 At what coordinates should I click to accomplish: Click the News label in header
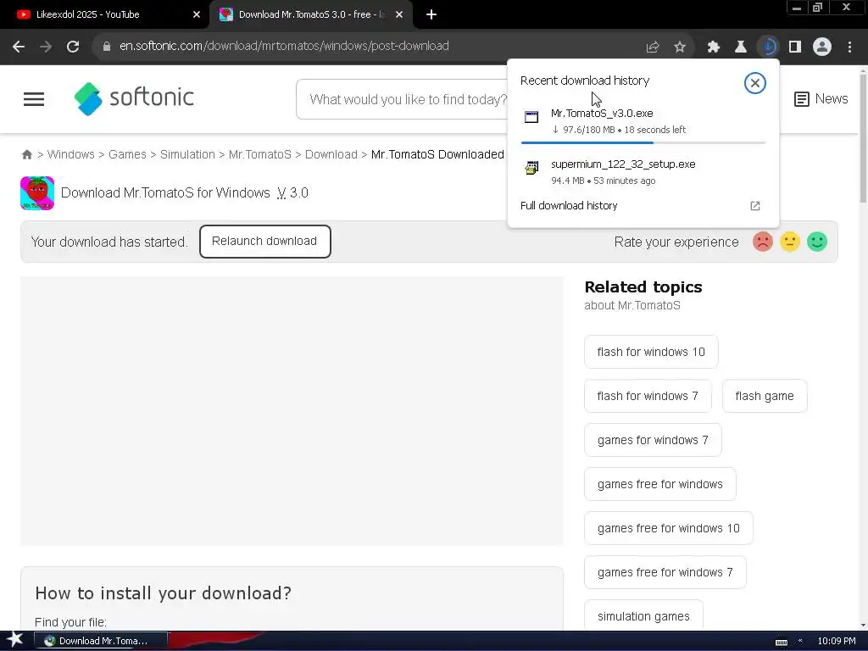tap(832, 99)
